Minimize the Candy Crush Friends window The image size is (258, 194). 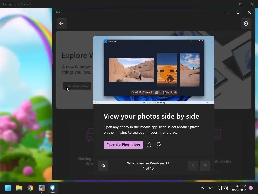pyautogui.click(x=229, y=4)
